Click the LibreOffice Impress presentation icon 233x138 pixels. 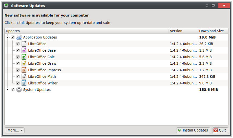pyautogui.click(x=24, y=70)
